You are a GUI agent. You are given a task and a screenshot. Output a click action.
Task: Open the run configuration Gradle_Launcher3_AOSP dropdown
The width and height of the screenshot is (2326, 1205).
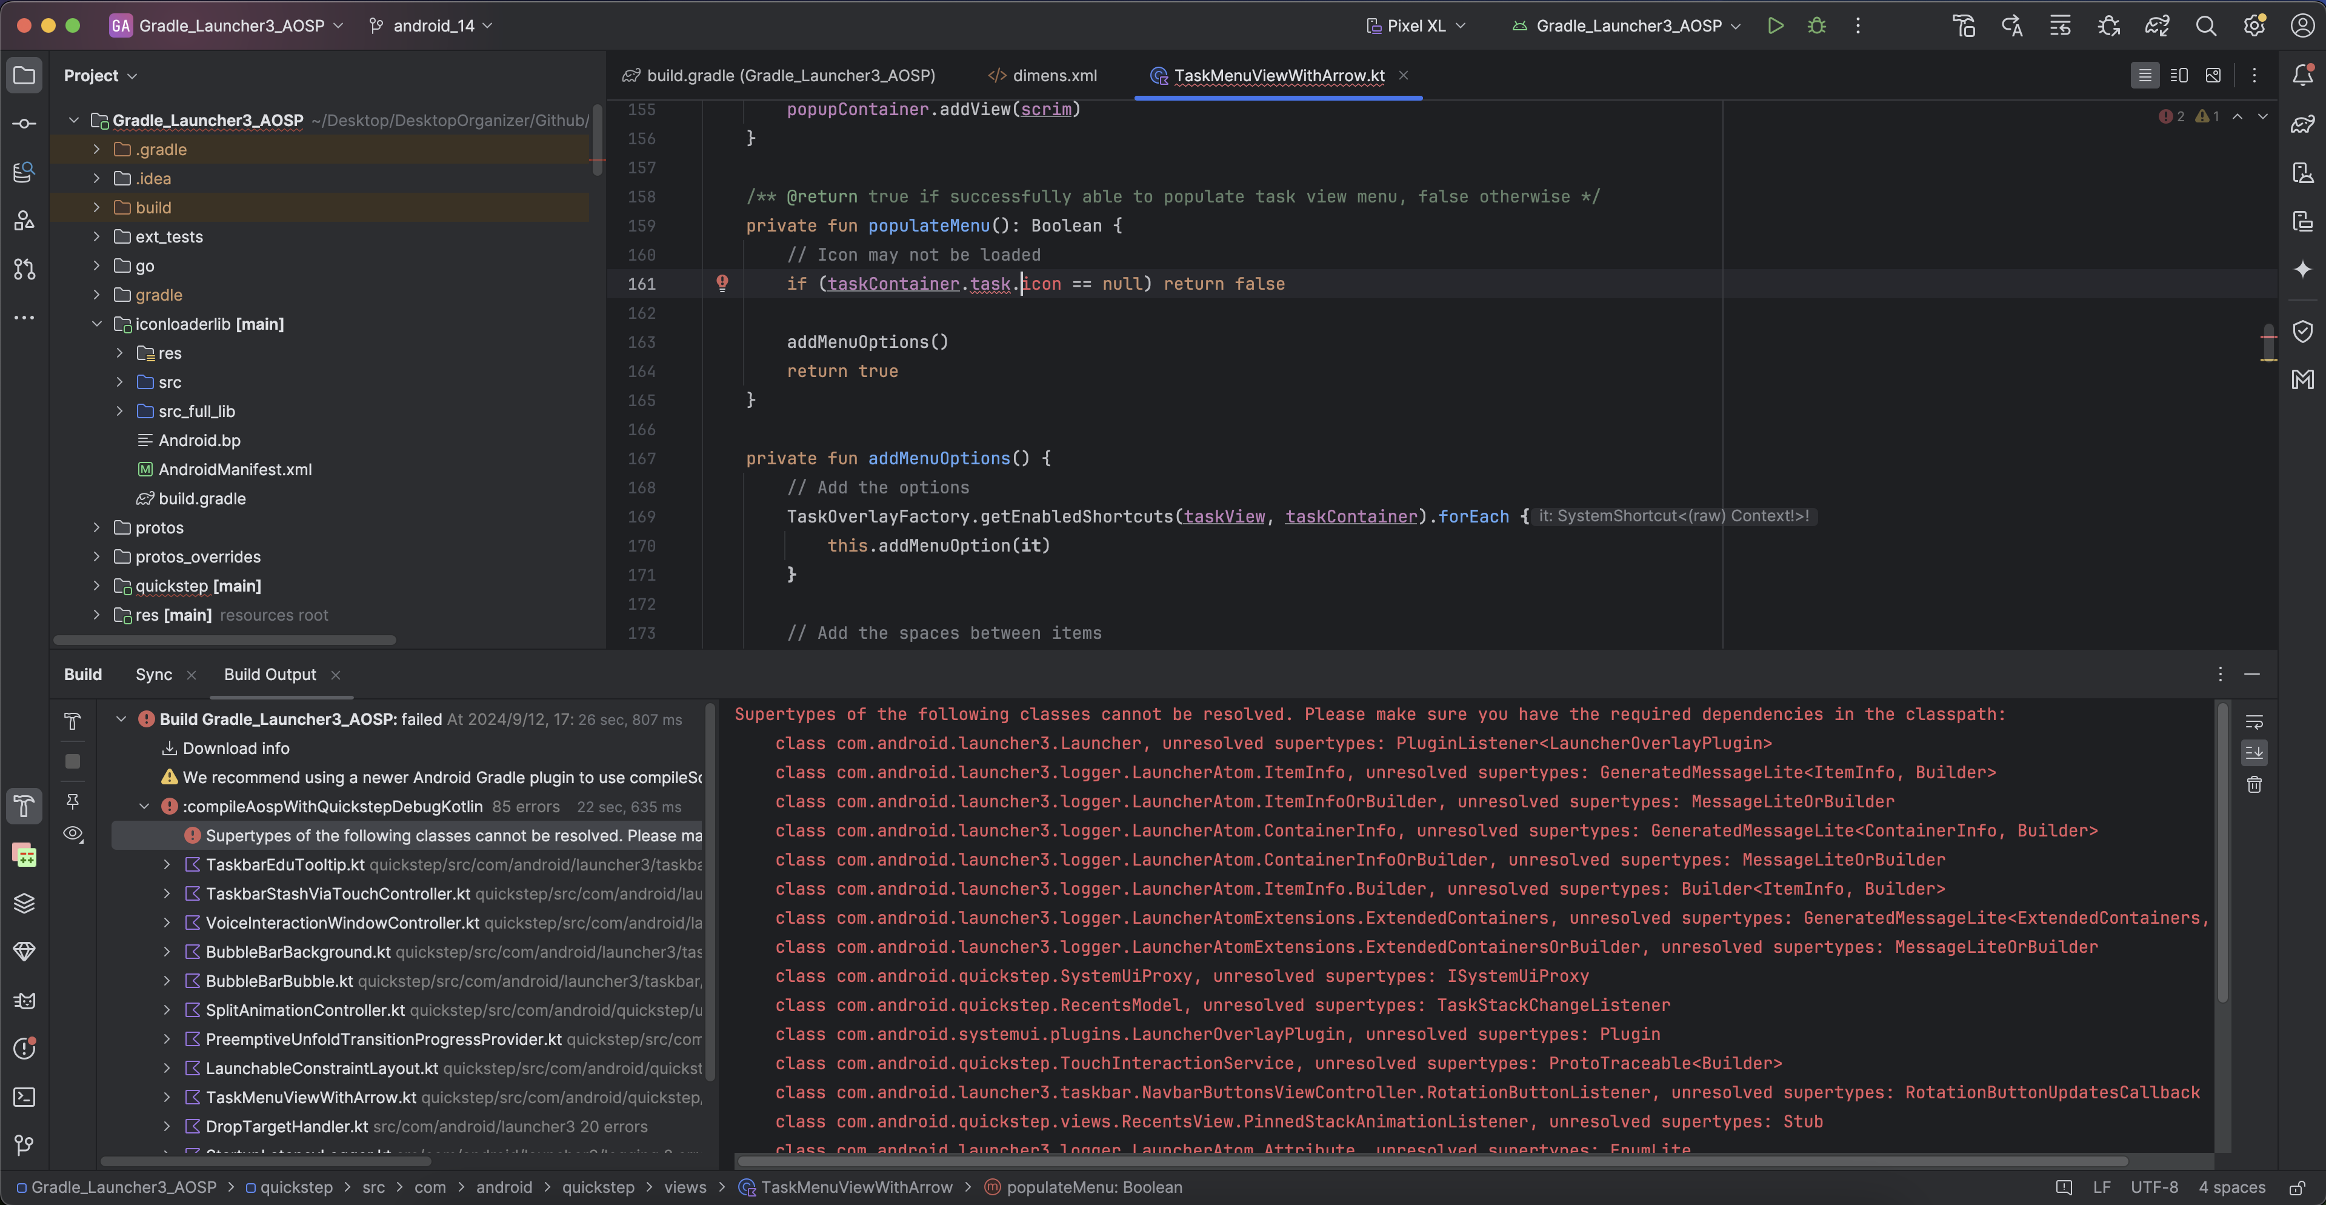[1627, 25]
